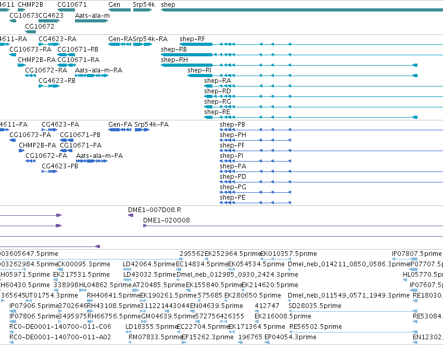Select EST RM07833.5prime

[x=131, y=342]
